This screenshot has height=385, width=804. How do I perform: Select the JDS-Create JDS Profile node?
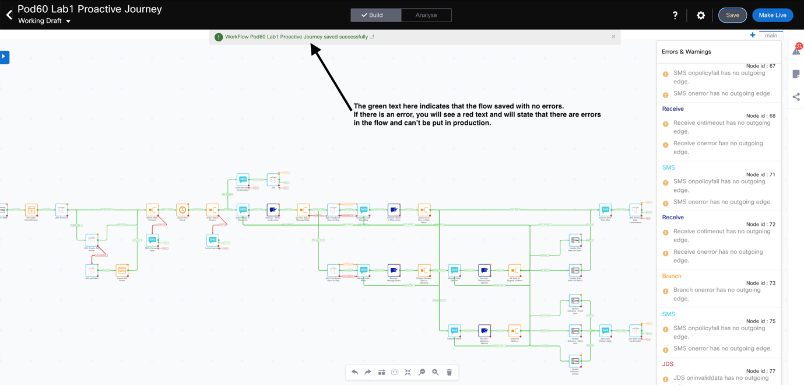coord(92,240)
